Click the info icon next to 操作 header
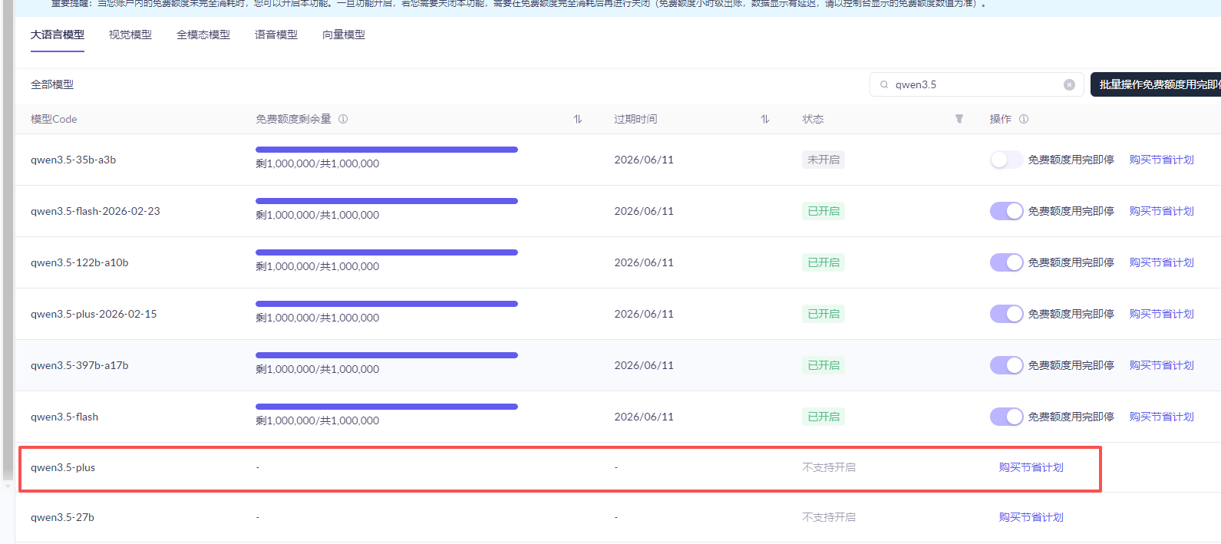The image size is (1221, 544). click(1024, 119)
